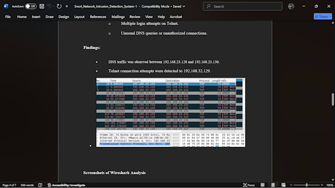Screen dimensions: 335x188
Task: Click the '566 words' word count
Action: (27, 185)
